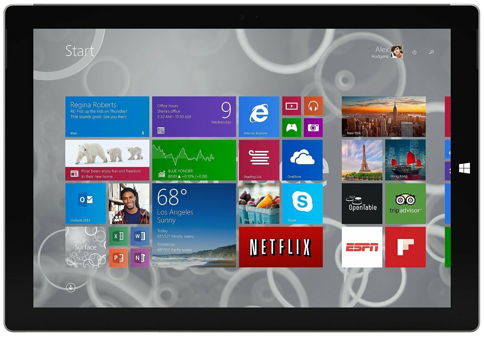Open the Xbox Games controller tile

pos(292,127)
